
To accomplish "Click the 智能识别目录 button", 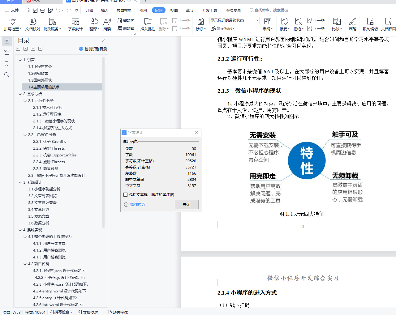I will [x=93, y=49].
